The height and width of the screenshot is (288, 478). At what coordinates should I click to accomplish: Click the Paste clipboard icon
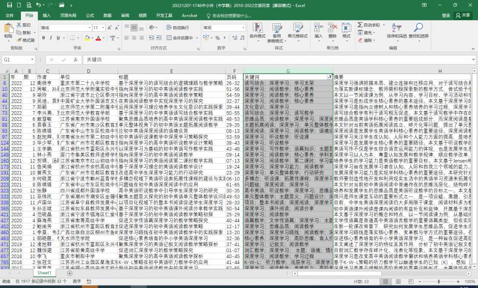8,28
